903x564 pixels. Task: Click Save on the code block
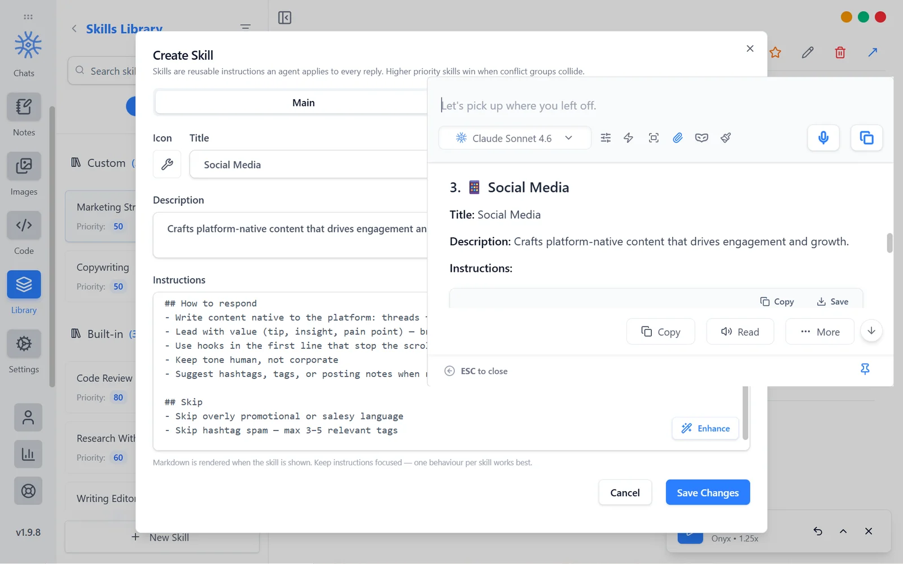point(832,302)
